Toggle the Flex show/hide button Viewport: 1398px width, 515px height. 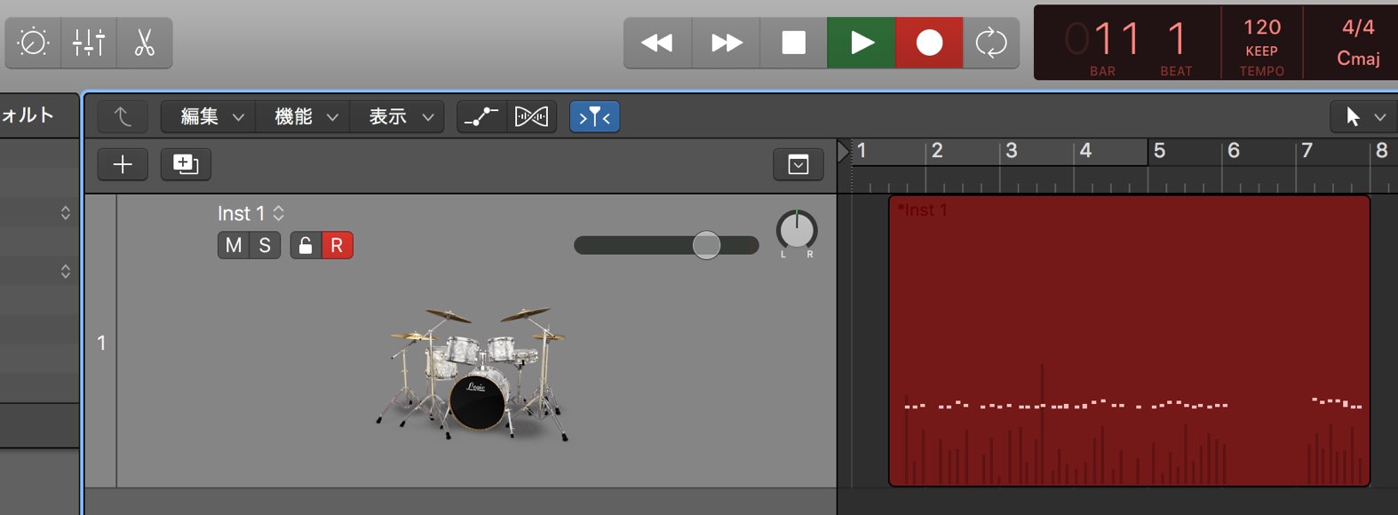[531, 116]
